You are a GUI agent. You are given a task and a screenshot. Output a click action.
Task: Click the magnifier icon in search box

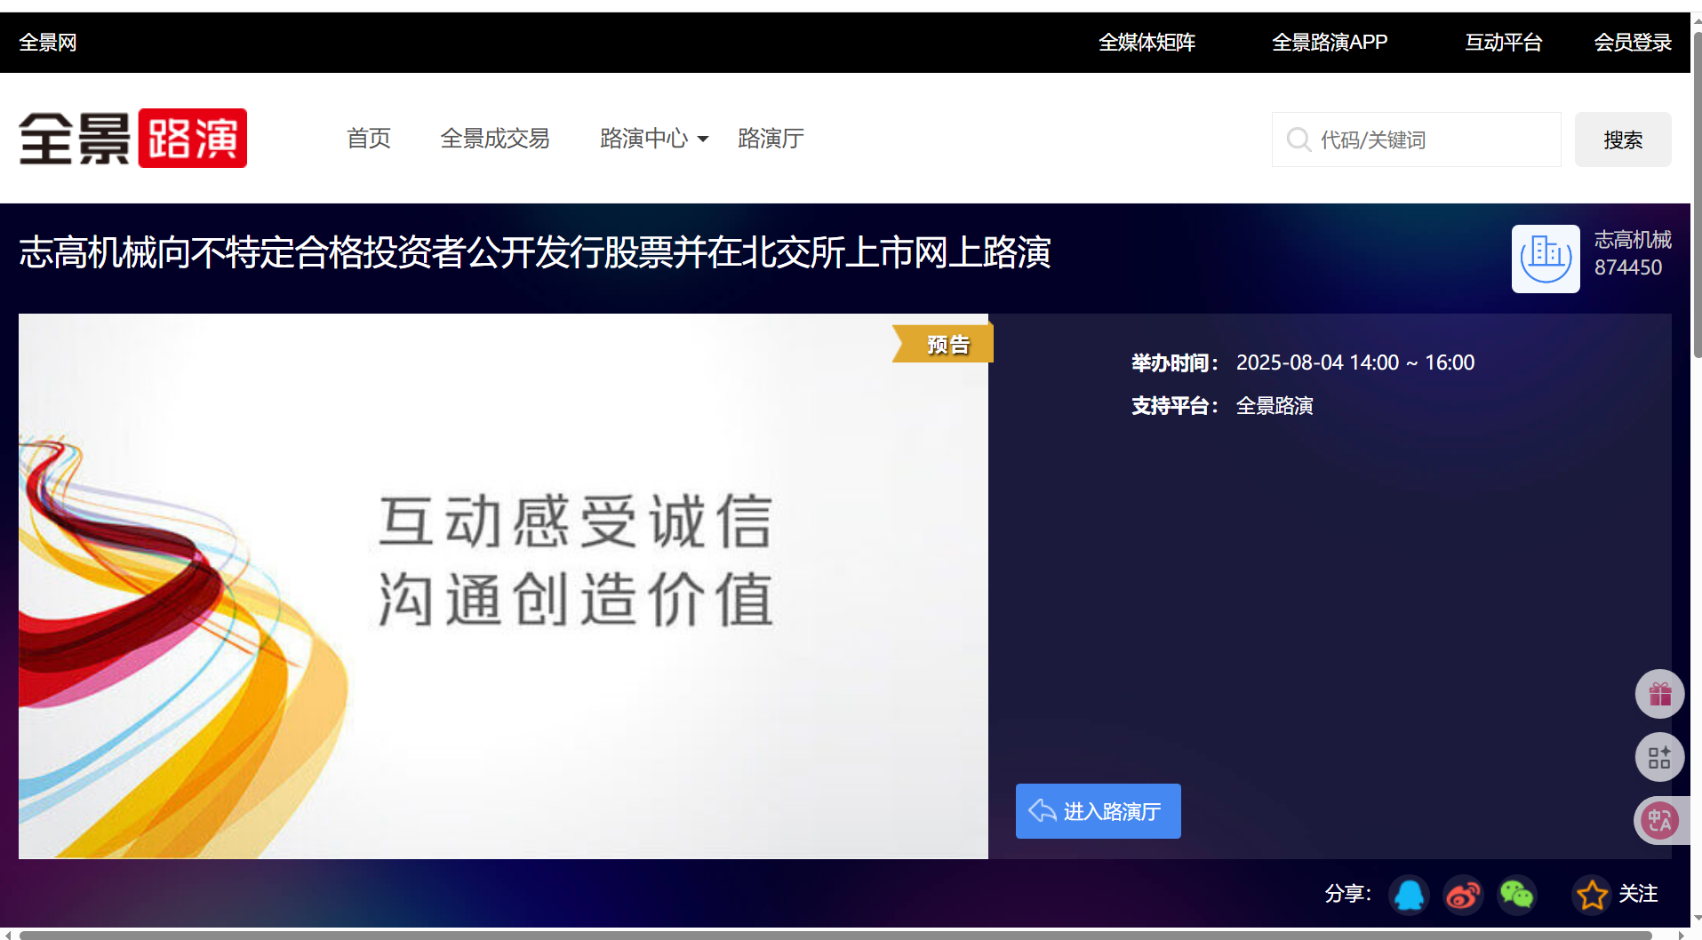(x=1298, y=139)
